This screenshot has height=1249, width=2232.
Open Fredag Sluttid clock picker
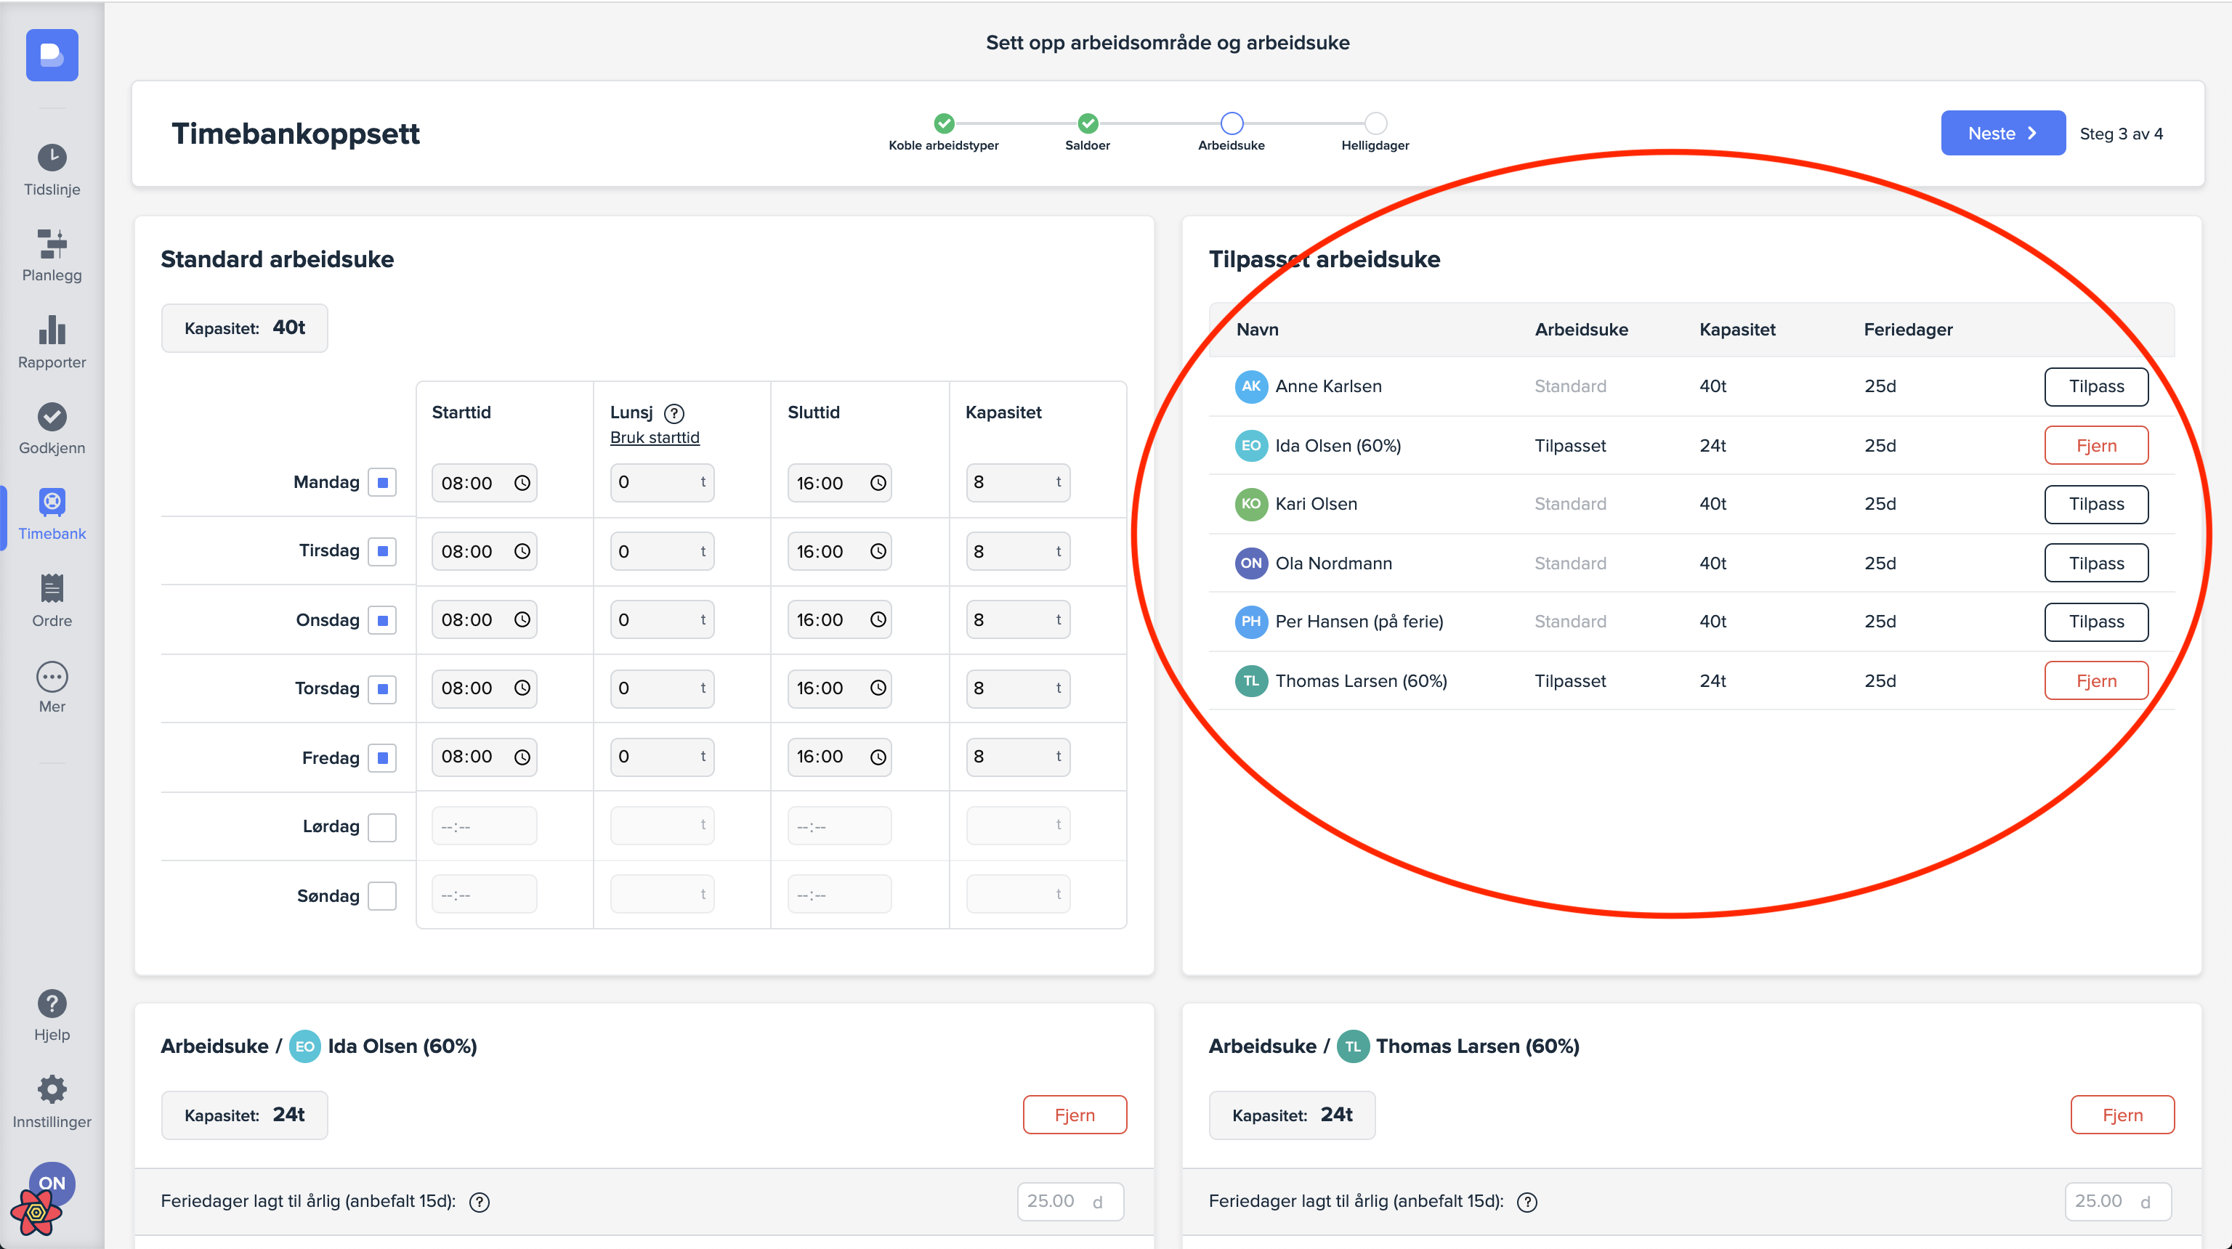[x=878, y=757]
